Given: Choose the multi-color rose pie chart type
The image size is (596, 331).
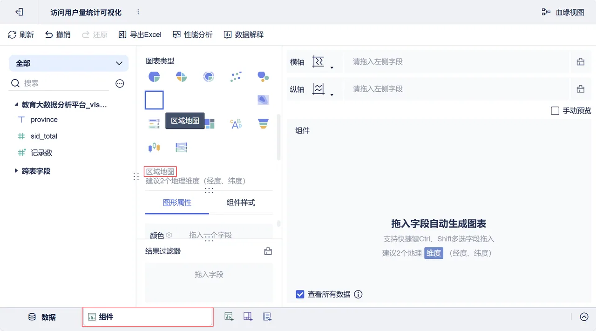Looking at the screenshot, I should coord(182,76).
